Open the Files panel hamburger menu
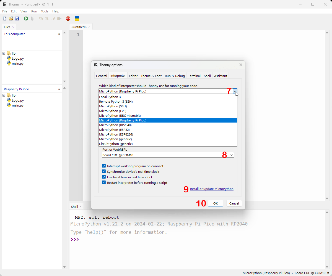This screenshot has width=332, height=276. (x=59, y=33)
